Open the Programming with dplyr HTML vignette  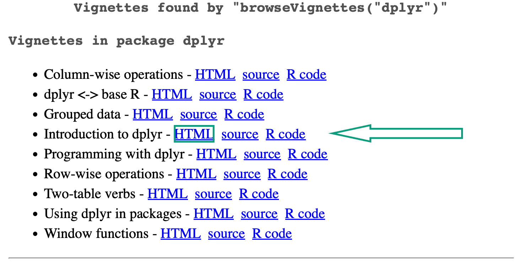(x=216, y=154)
